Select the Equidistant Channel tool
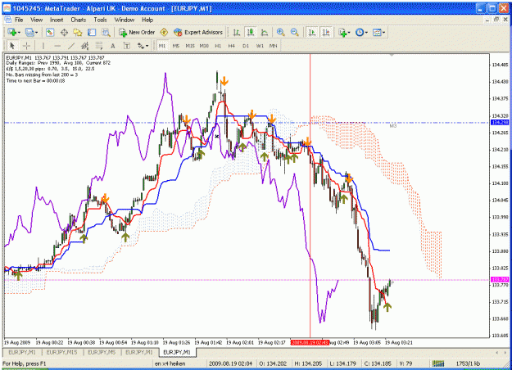The image size is (512, 370). (x=85, y=46)
